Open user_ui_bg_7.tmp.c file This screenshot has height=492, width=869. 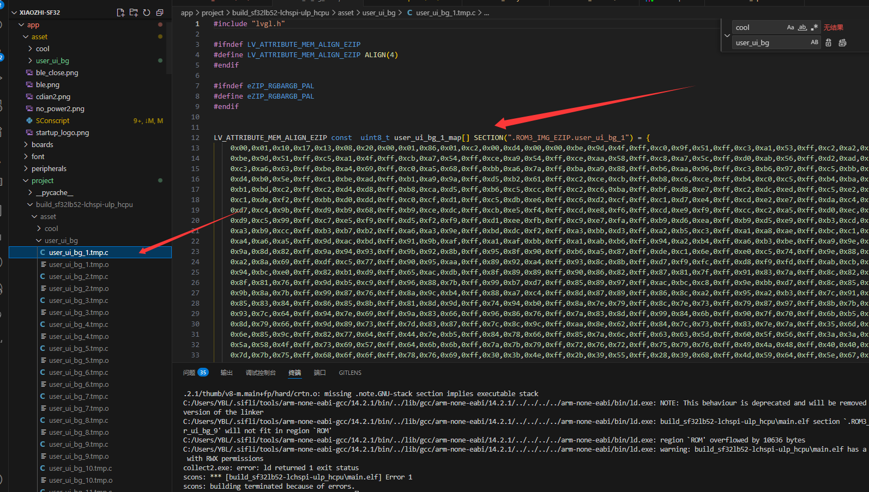(79, 396)
